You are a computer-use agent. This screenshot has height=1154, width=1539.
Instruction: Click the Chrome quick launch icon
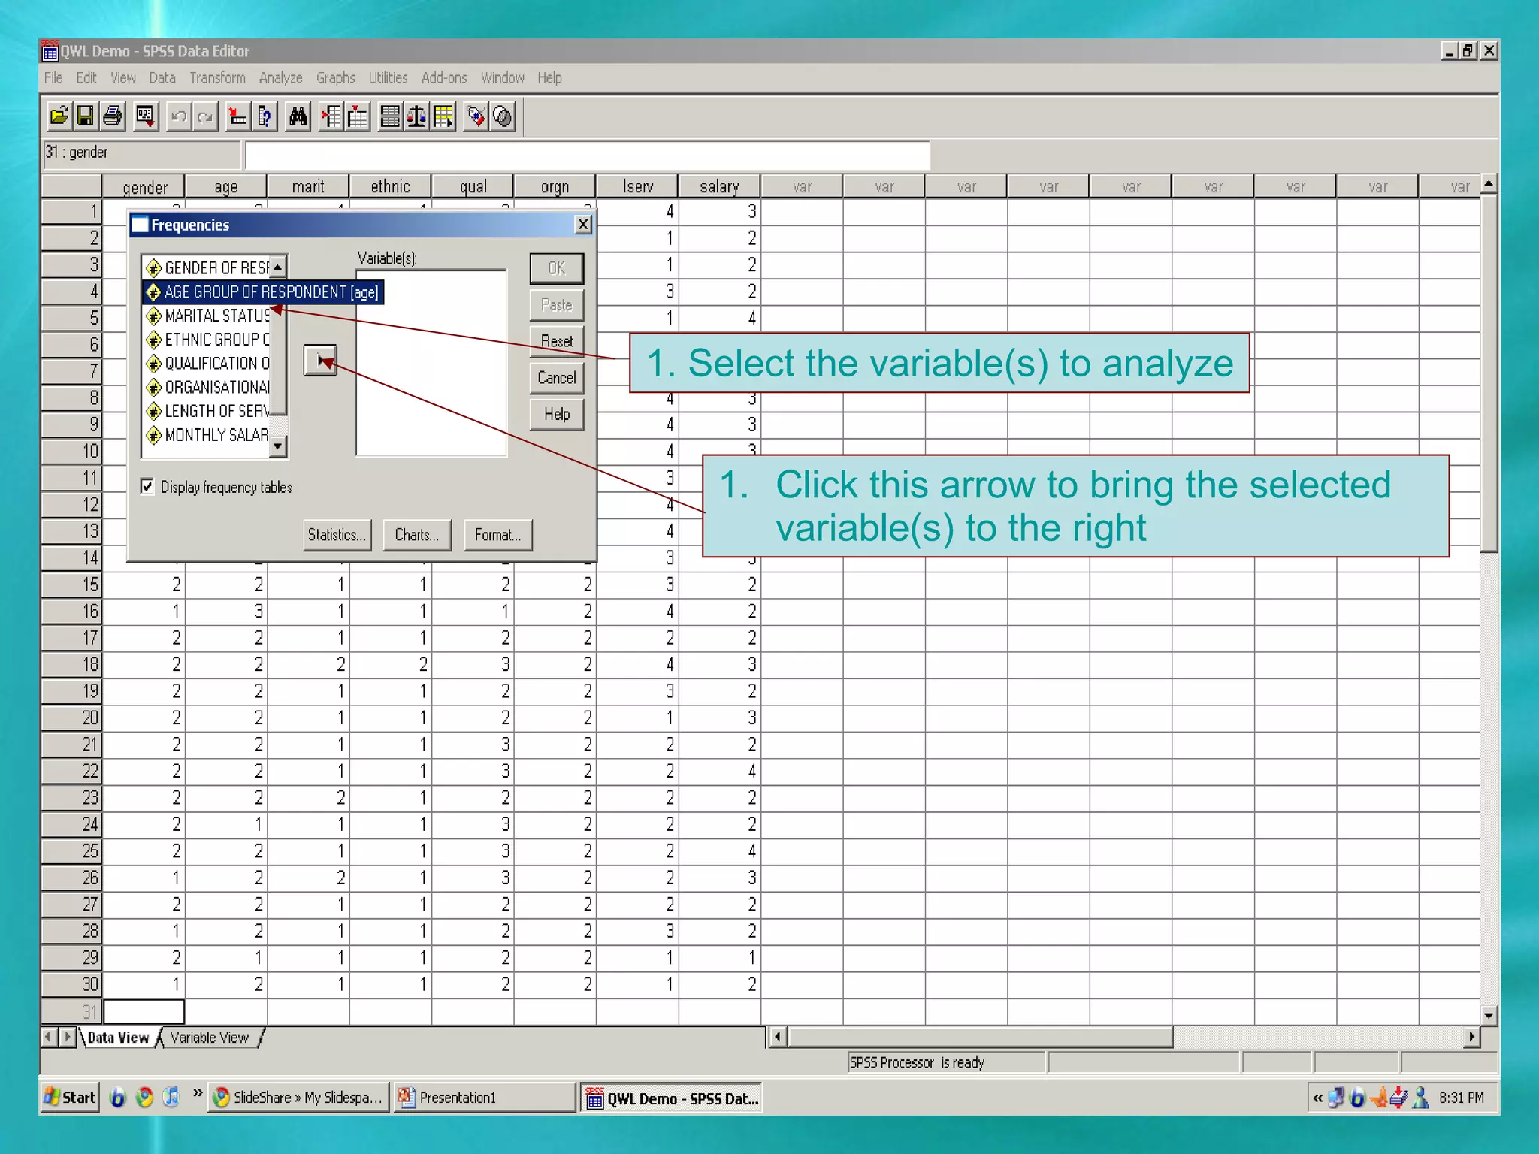coord(144,1098)
